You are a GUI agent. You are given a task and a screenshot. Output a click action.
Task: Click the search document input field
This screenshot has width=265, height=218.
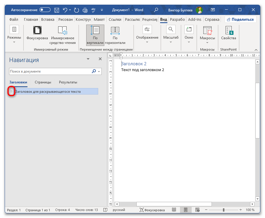[49, 71]
